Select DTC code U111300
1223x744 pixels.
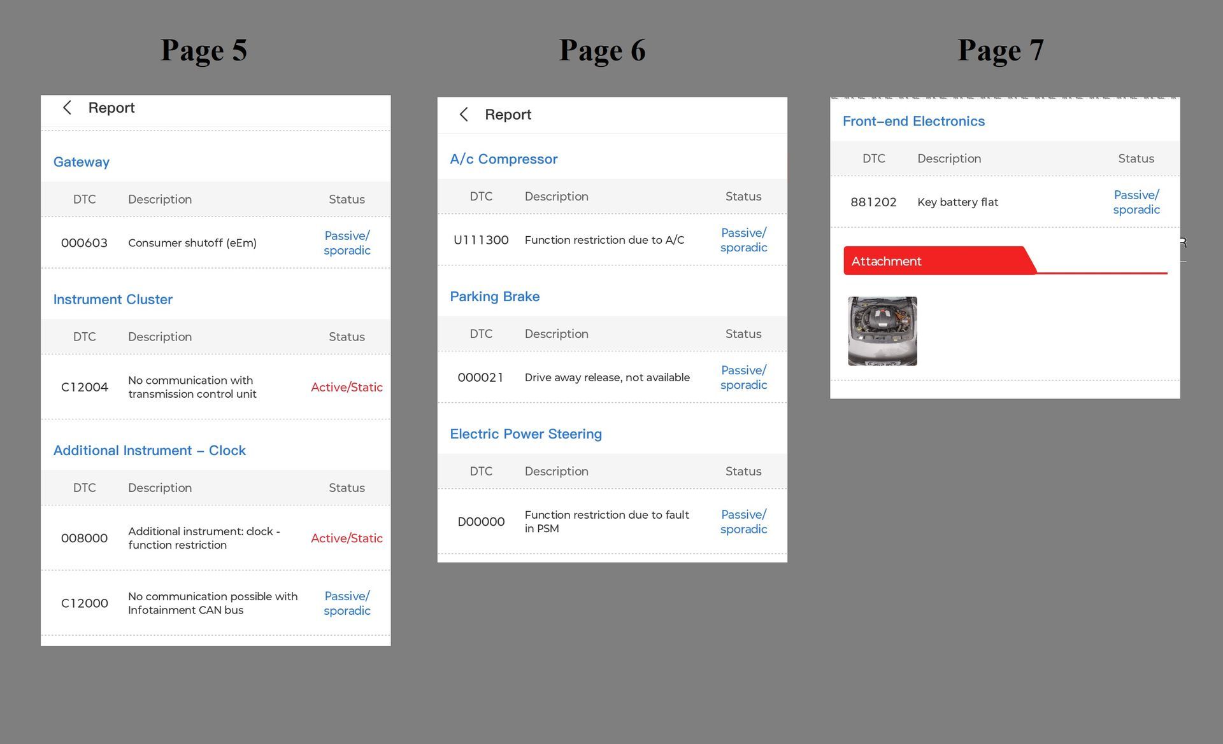coord(481,240)
